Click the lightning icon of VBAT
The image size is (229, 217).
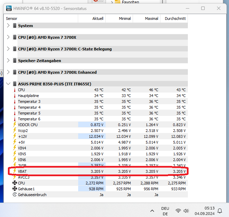click(x=15, y=171)
